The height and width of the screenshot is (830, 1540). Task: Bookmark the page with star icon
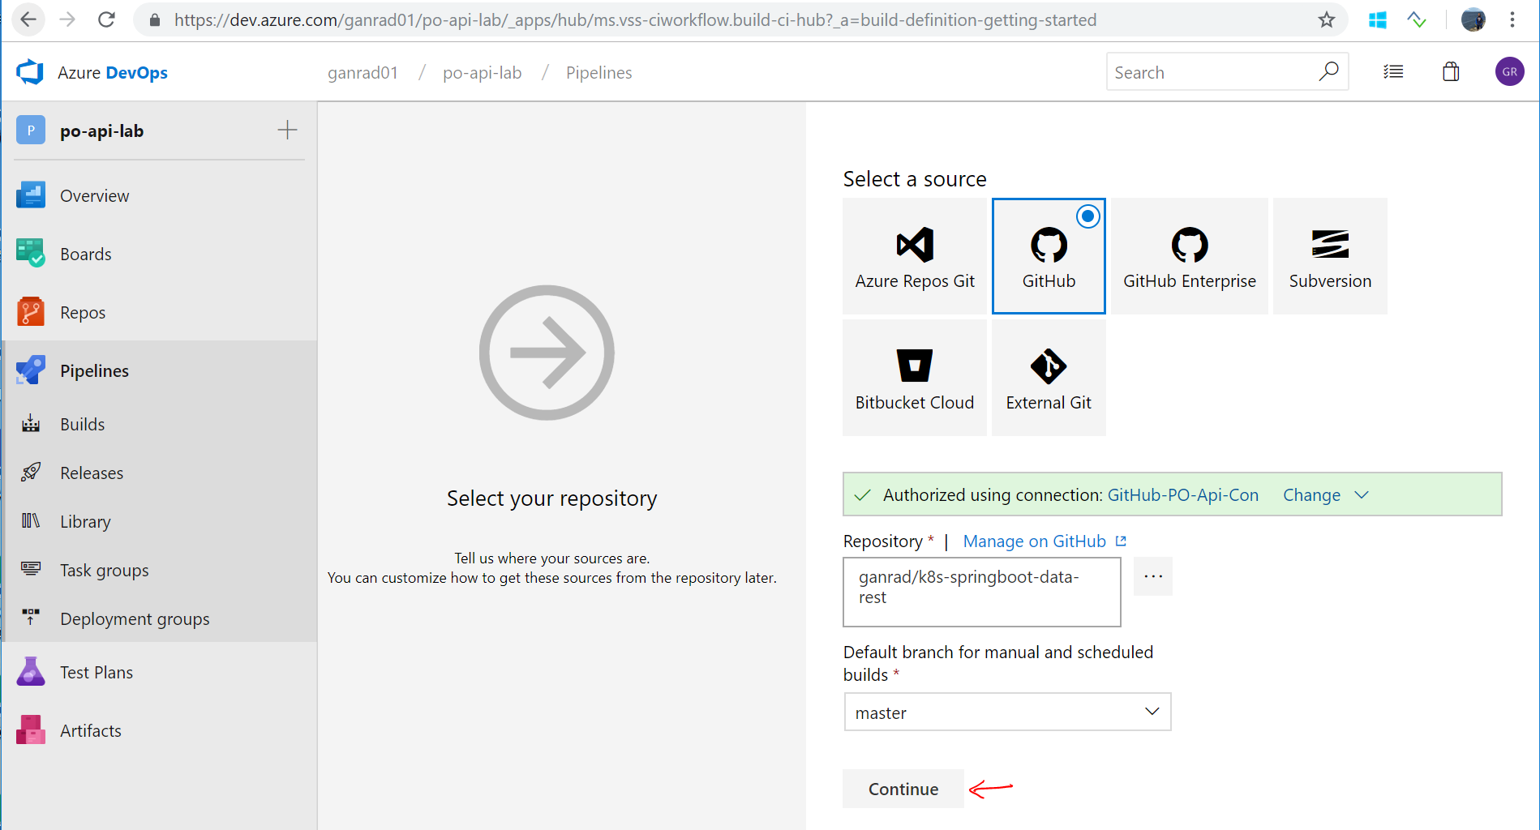[1326, 19]
